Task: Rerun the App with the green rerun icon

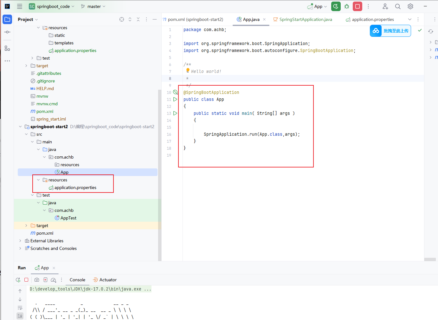Action: click(336, 6)
